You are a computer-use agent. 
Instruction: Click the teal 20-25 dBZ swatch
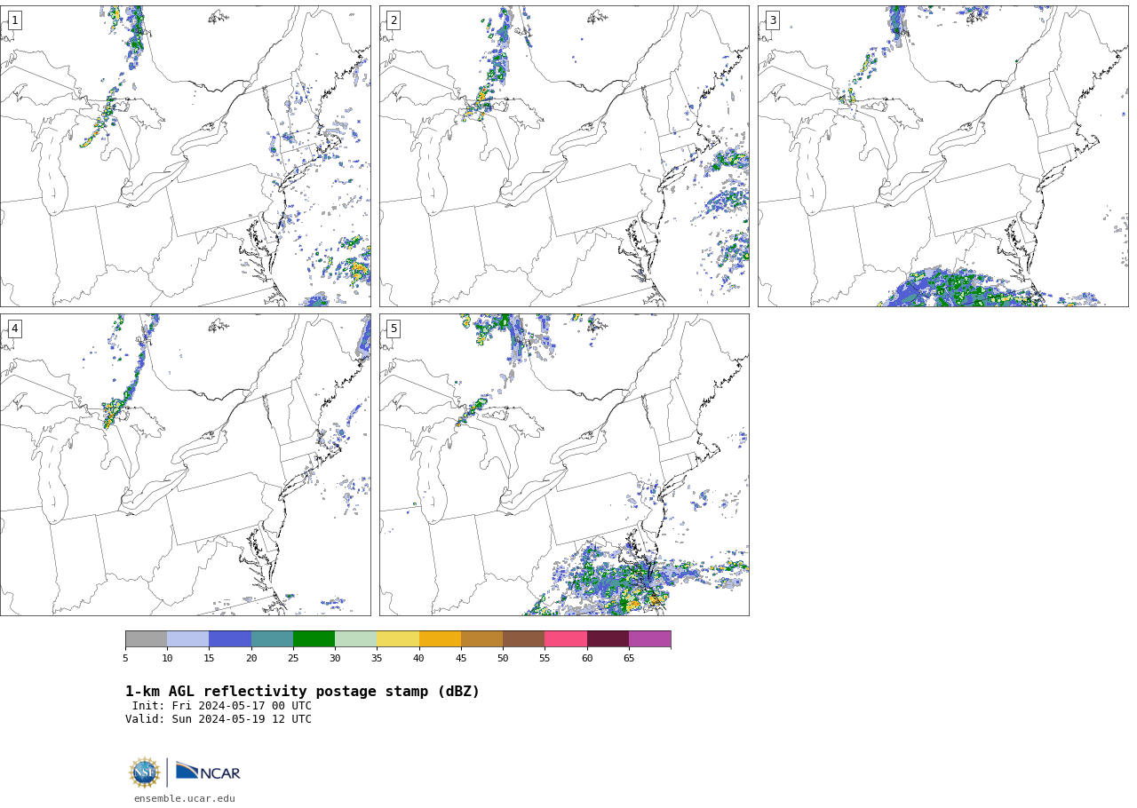(272, 639)
